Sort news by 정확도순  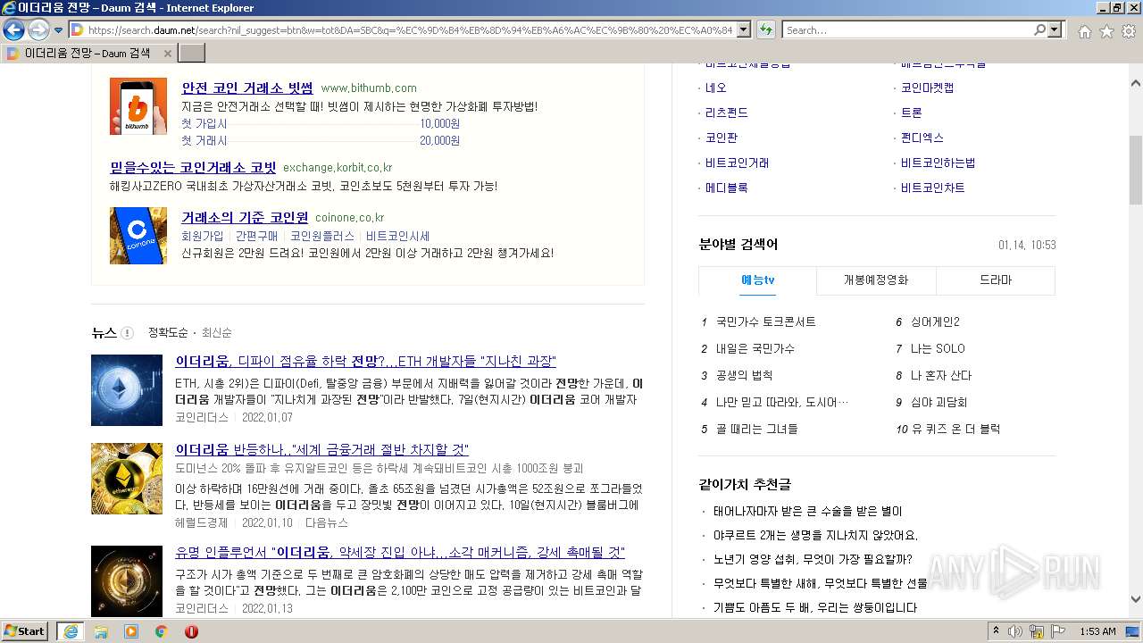coord(168,333)
